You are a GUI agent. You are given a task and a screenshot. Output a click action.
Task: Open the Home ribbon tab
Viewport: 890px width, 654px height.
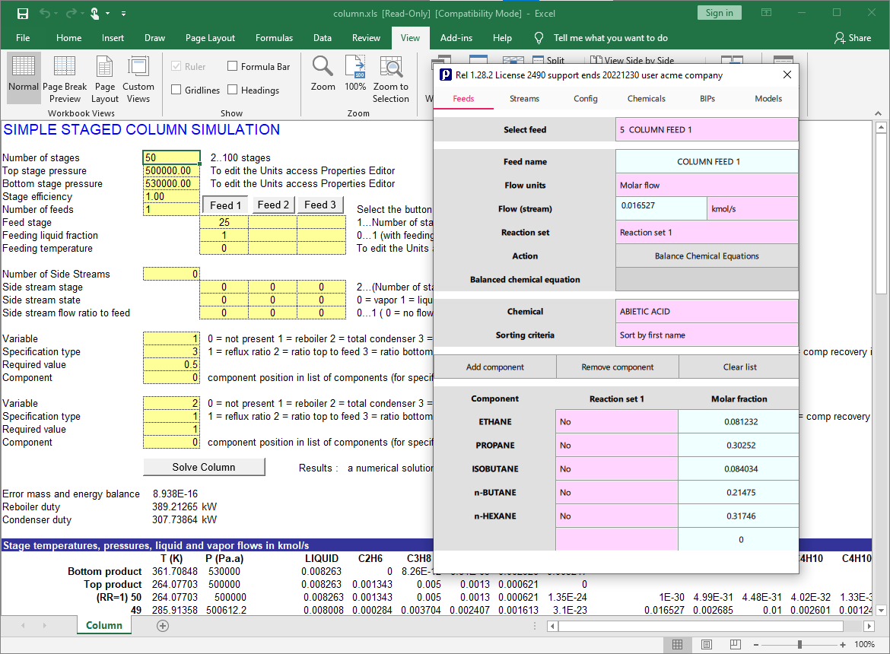point(68,38)
